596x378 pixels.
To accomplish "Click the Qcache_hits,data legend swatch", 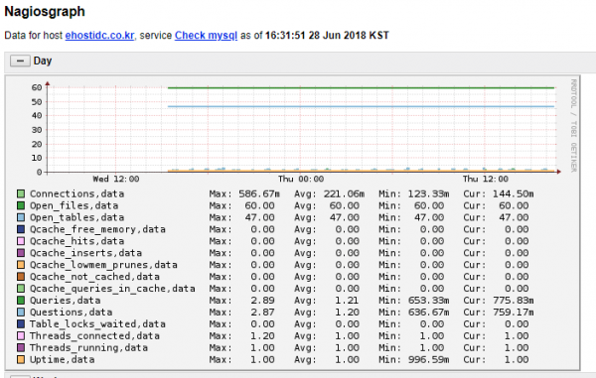I will (x=21, y=241).
